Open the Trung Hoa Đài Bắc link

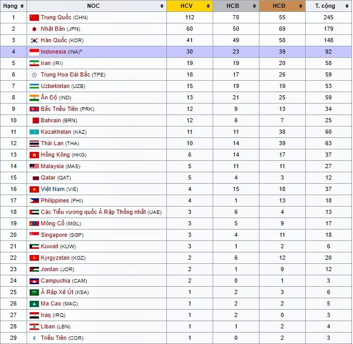click(66, 74)
